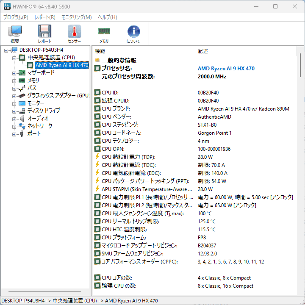This screenshot has height=305, width=305.
Task: Select the ディスク ドライブ tree item
Action: pos(44,111)
